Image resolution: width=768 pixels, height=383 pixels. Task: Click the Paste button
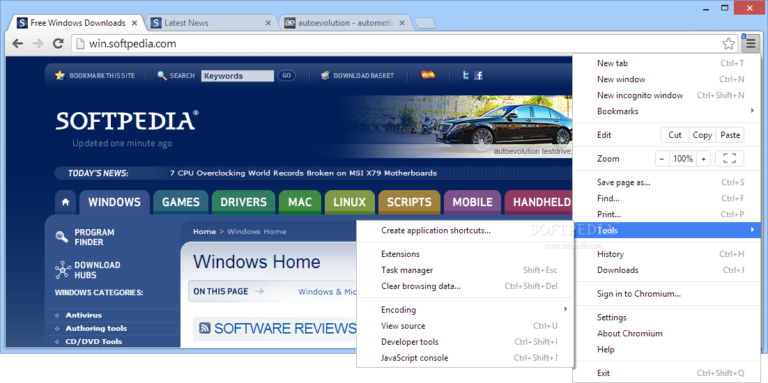(730, 135)
